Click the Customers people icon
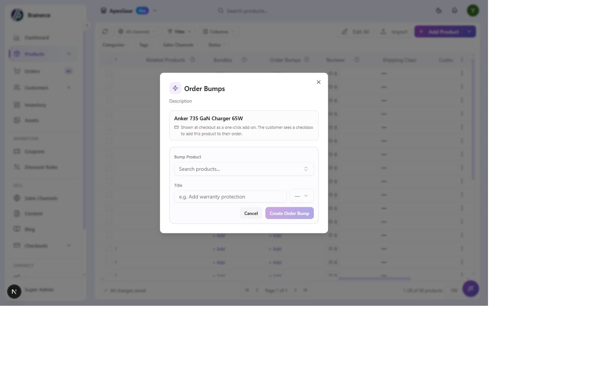The height and width of the screenshot is (382, 610). point(17,88)
